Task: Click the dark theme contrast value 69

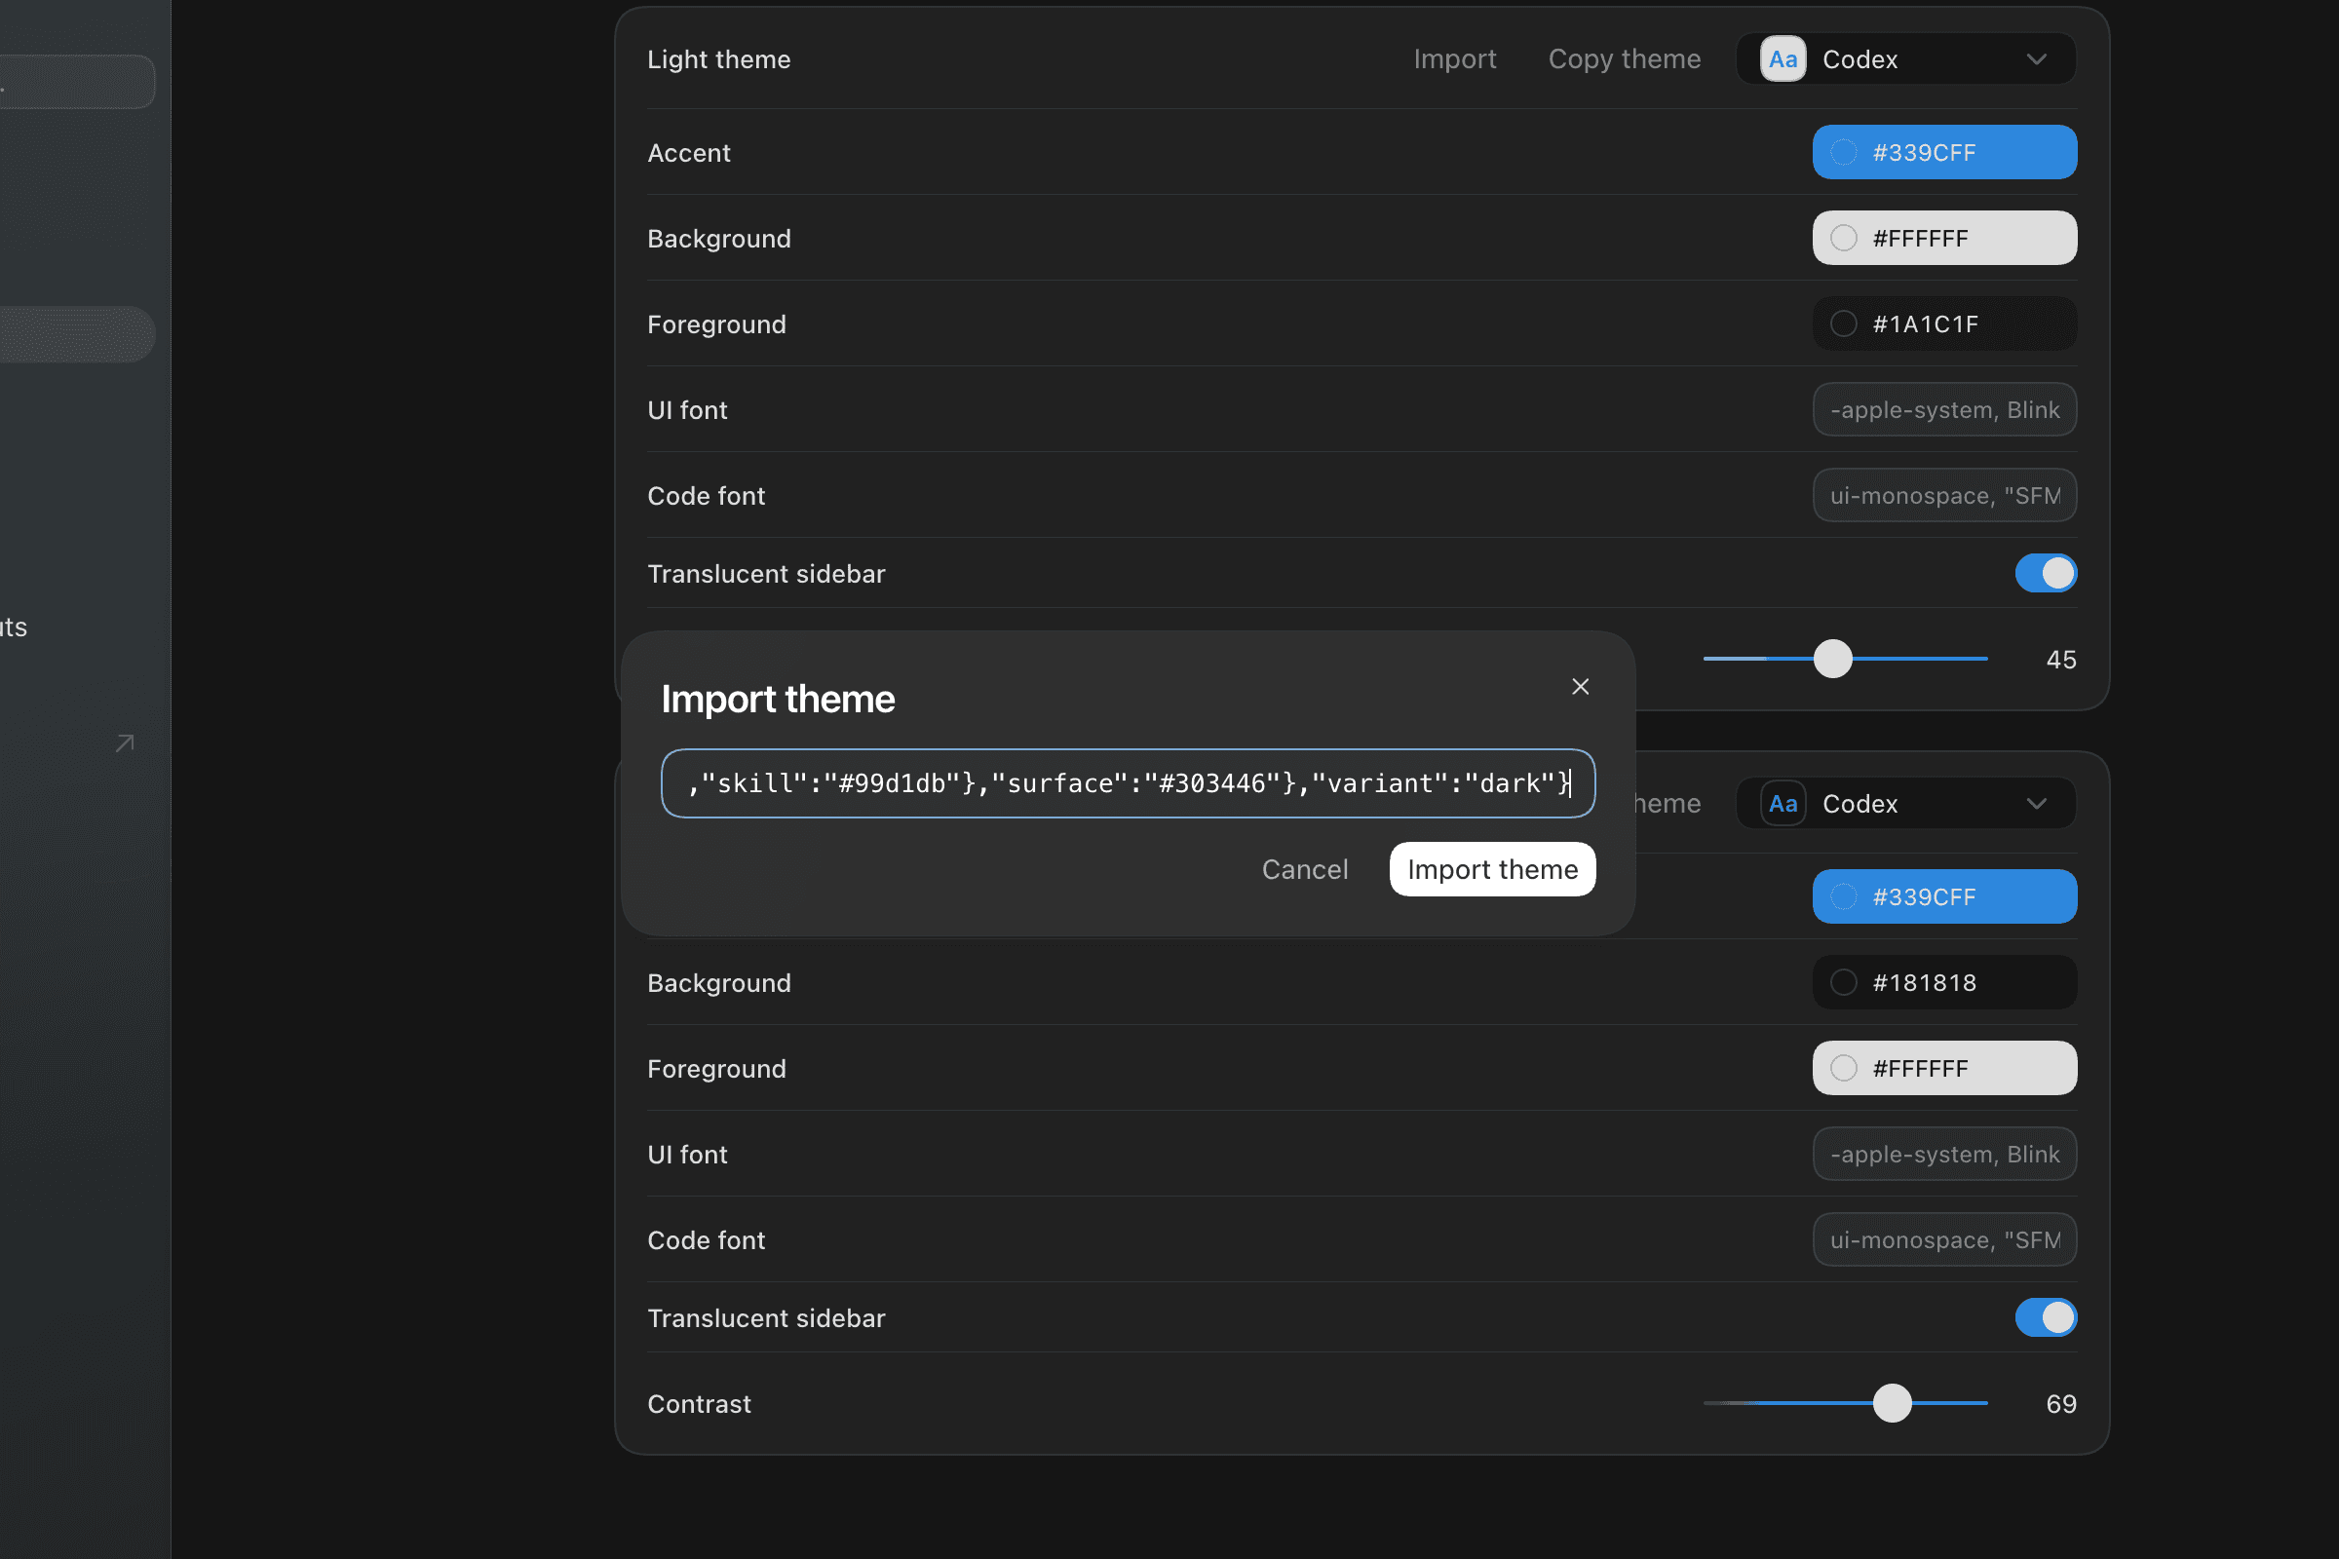Action: tap(2060, 1404)
